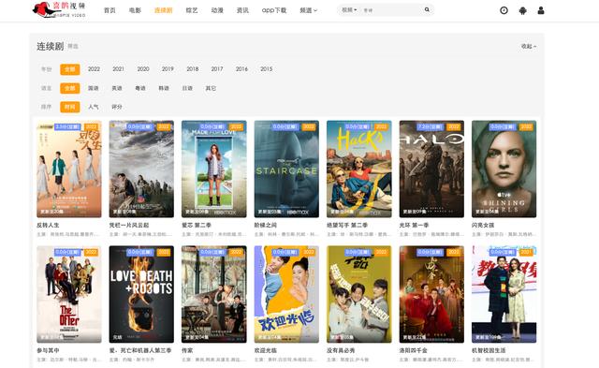This screenshot has height=368, width=599.
Task: Open the 综艺 navigation item
Action: click(192, 10)
